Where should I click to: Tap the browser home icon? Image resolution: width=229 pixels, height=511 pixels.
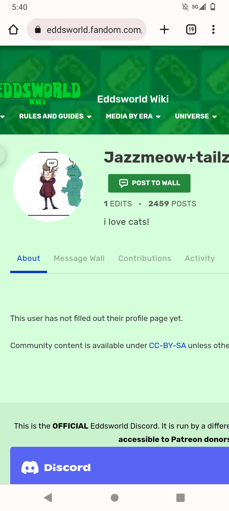pos(13,30)
